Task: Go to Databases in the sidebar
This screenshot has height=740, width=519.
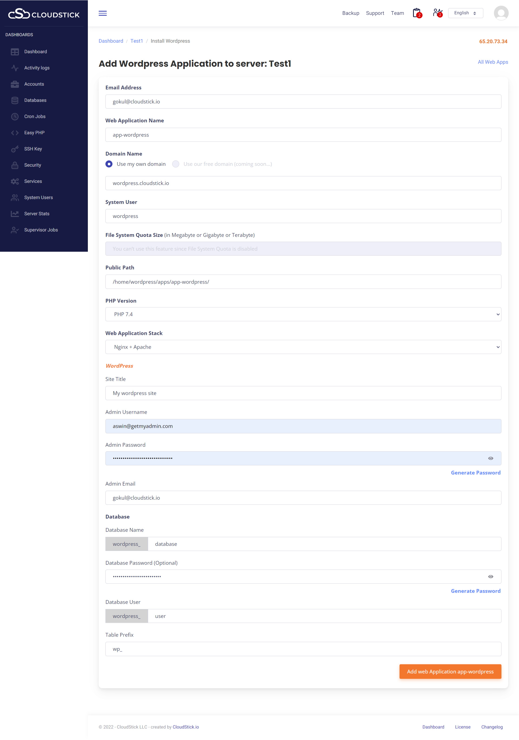Action: [x=35, y=100]
